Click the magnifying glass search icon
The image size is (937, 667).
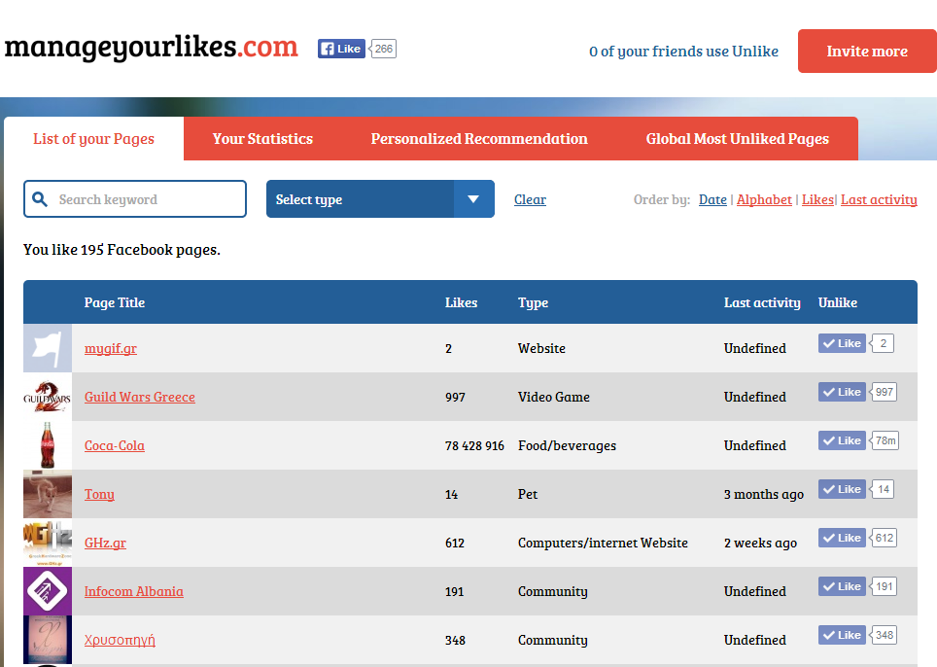pos(40,199)
